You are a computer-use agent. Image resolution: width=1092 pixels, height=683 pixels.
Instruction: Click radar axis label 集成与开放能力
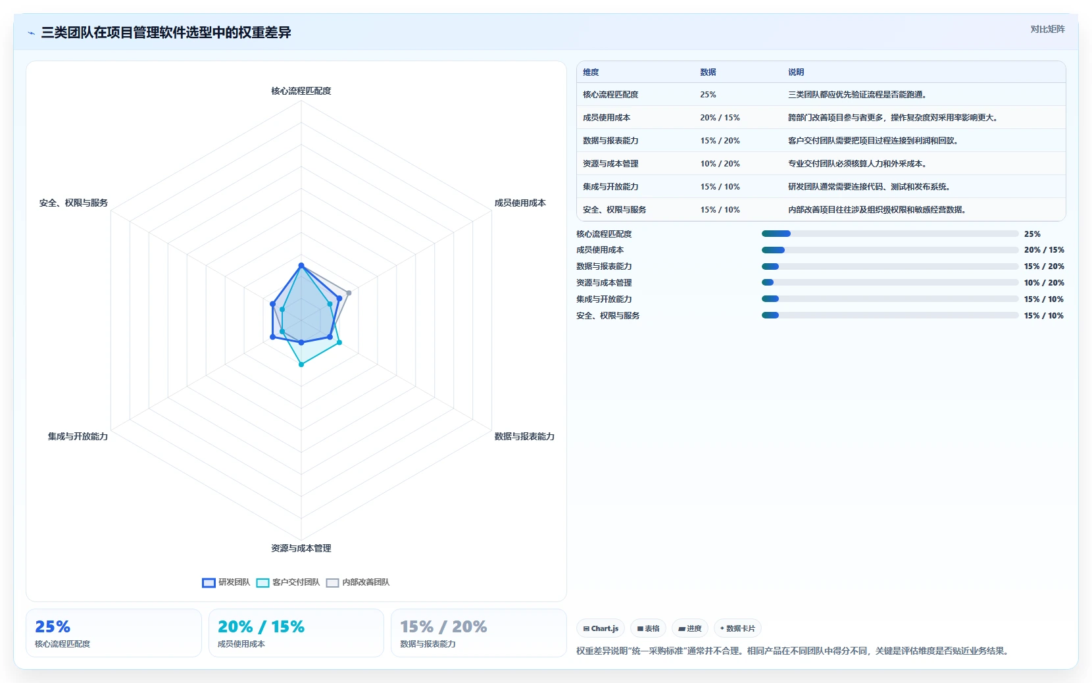click(x=78, y=436)
